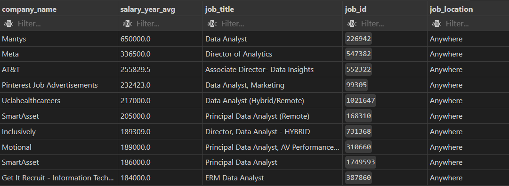The image size is (509, 186).
Task: Select the 255829.5 salary cell
Action: (x=161, y=70)
